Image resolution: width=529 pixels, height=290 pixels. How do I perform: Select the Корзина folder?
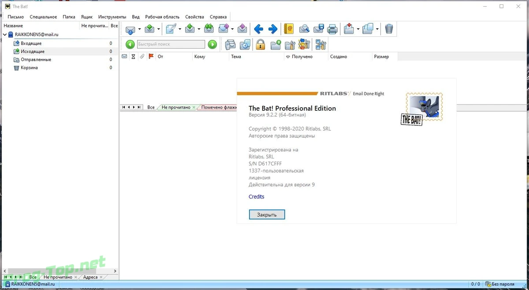coord(30,68)
